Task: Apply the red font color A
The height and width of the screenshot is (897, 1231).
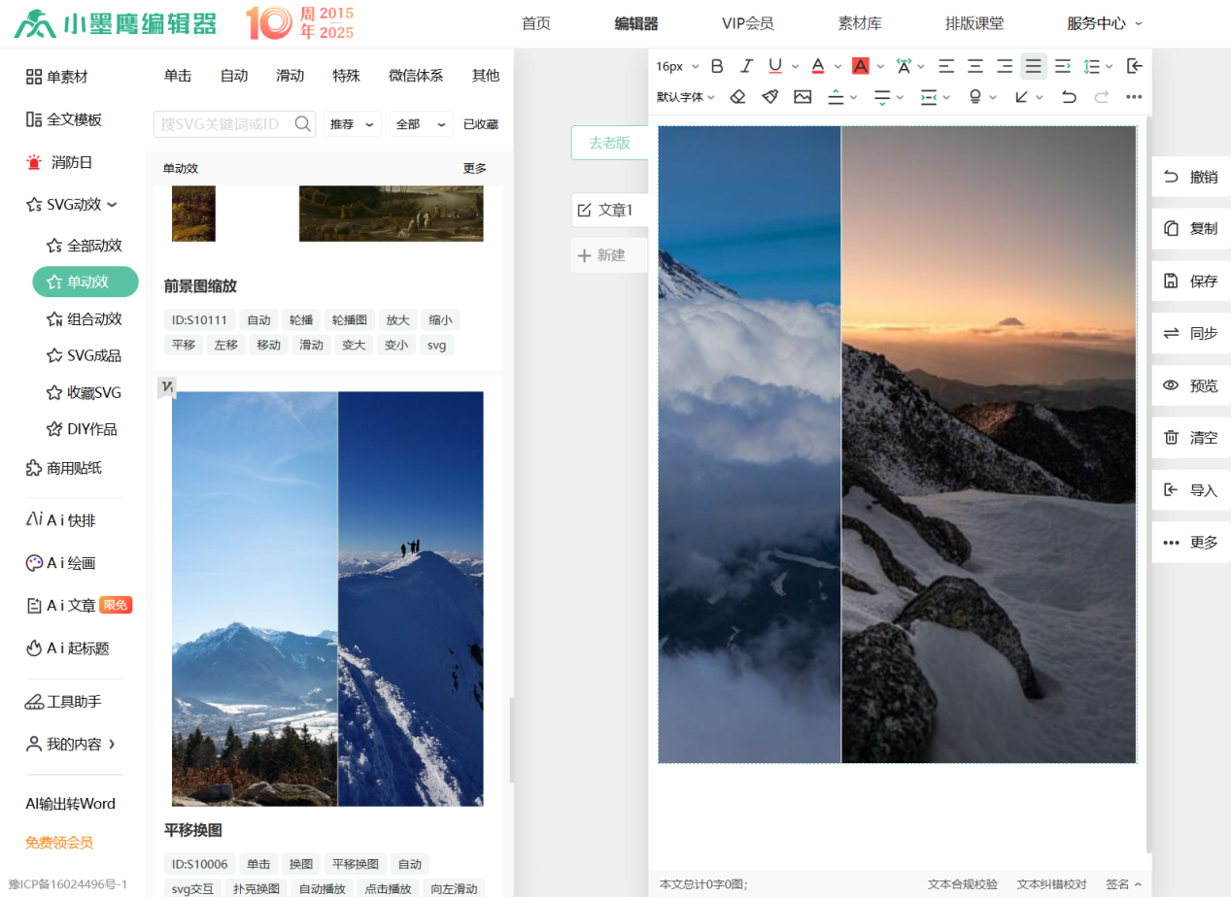Action: (x=817, y=66)
